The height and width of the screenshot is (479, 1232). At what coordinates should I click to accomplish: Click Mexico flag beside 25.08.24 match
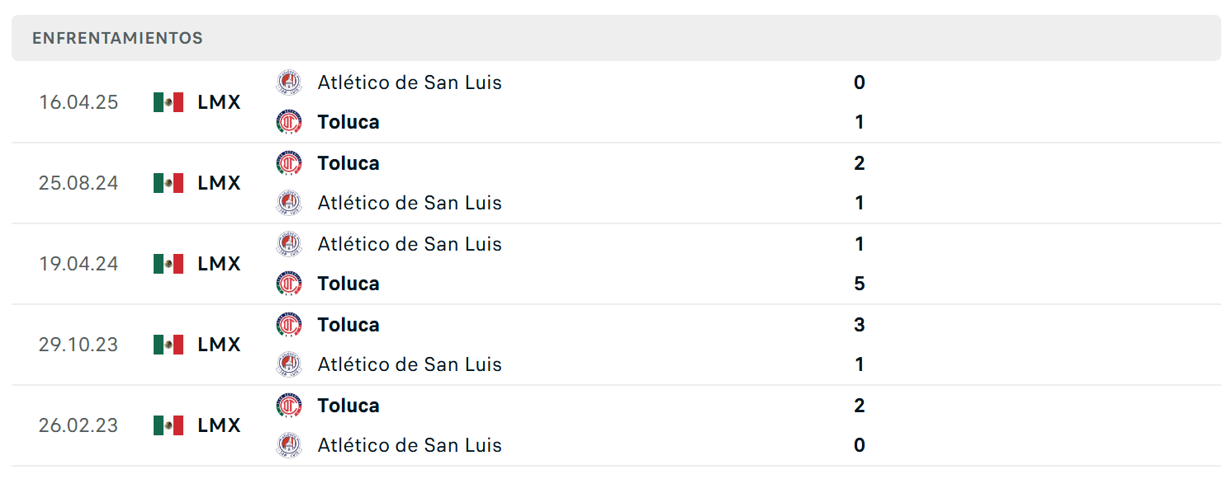coord(168,183)
